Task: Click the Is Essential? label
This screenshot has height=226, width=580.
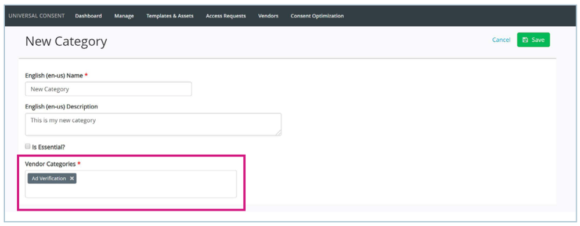Action: 48,147
